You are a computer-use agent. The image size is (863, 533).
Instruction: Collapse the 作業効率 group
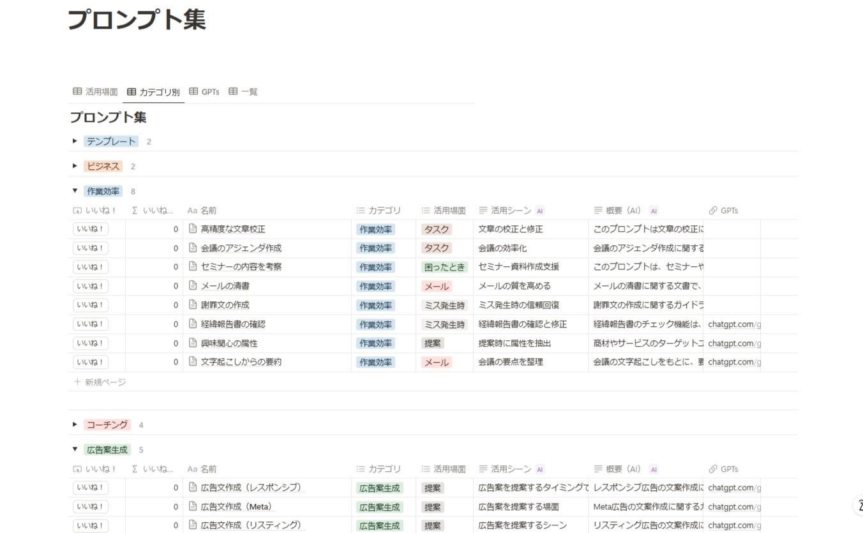(x=75, y=191)
